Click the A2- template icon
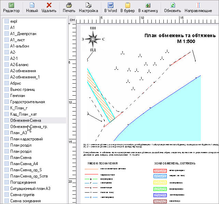 click(x=7, y=52)
